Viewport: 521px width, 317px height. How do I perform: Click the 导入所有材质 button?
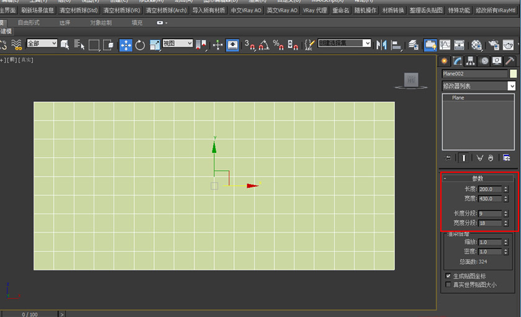[x=209, y=11]
